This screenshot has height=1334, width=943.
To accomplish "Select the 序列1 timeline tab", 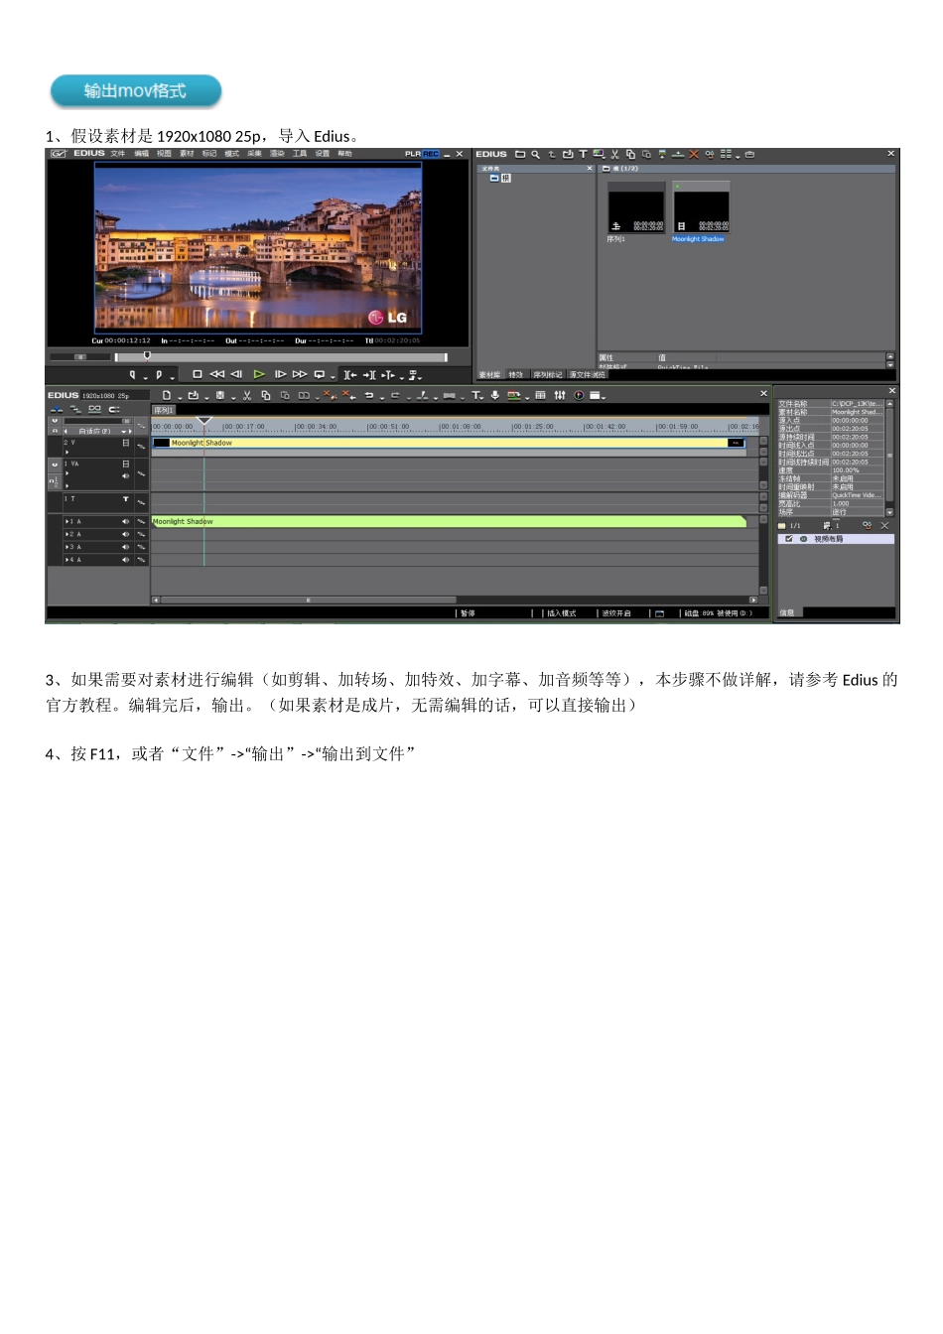I will click(163, 410).
